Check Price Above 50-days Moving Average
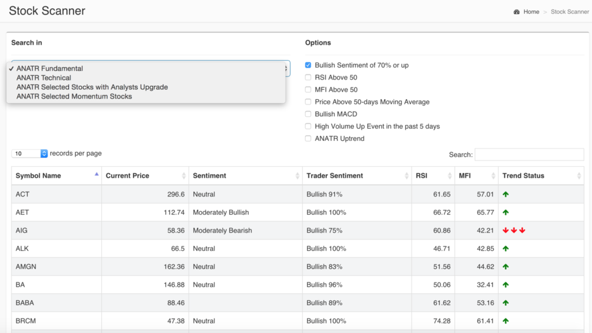Viewport: 592px width, 333px height. coord(308,102)
